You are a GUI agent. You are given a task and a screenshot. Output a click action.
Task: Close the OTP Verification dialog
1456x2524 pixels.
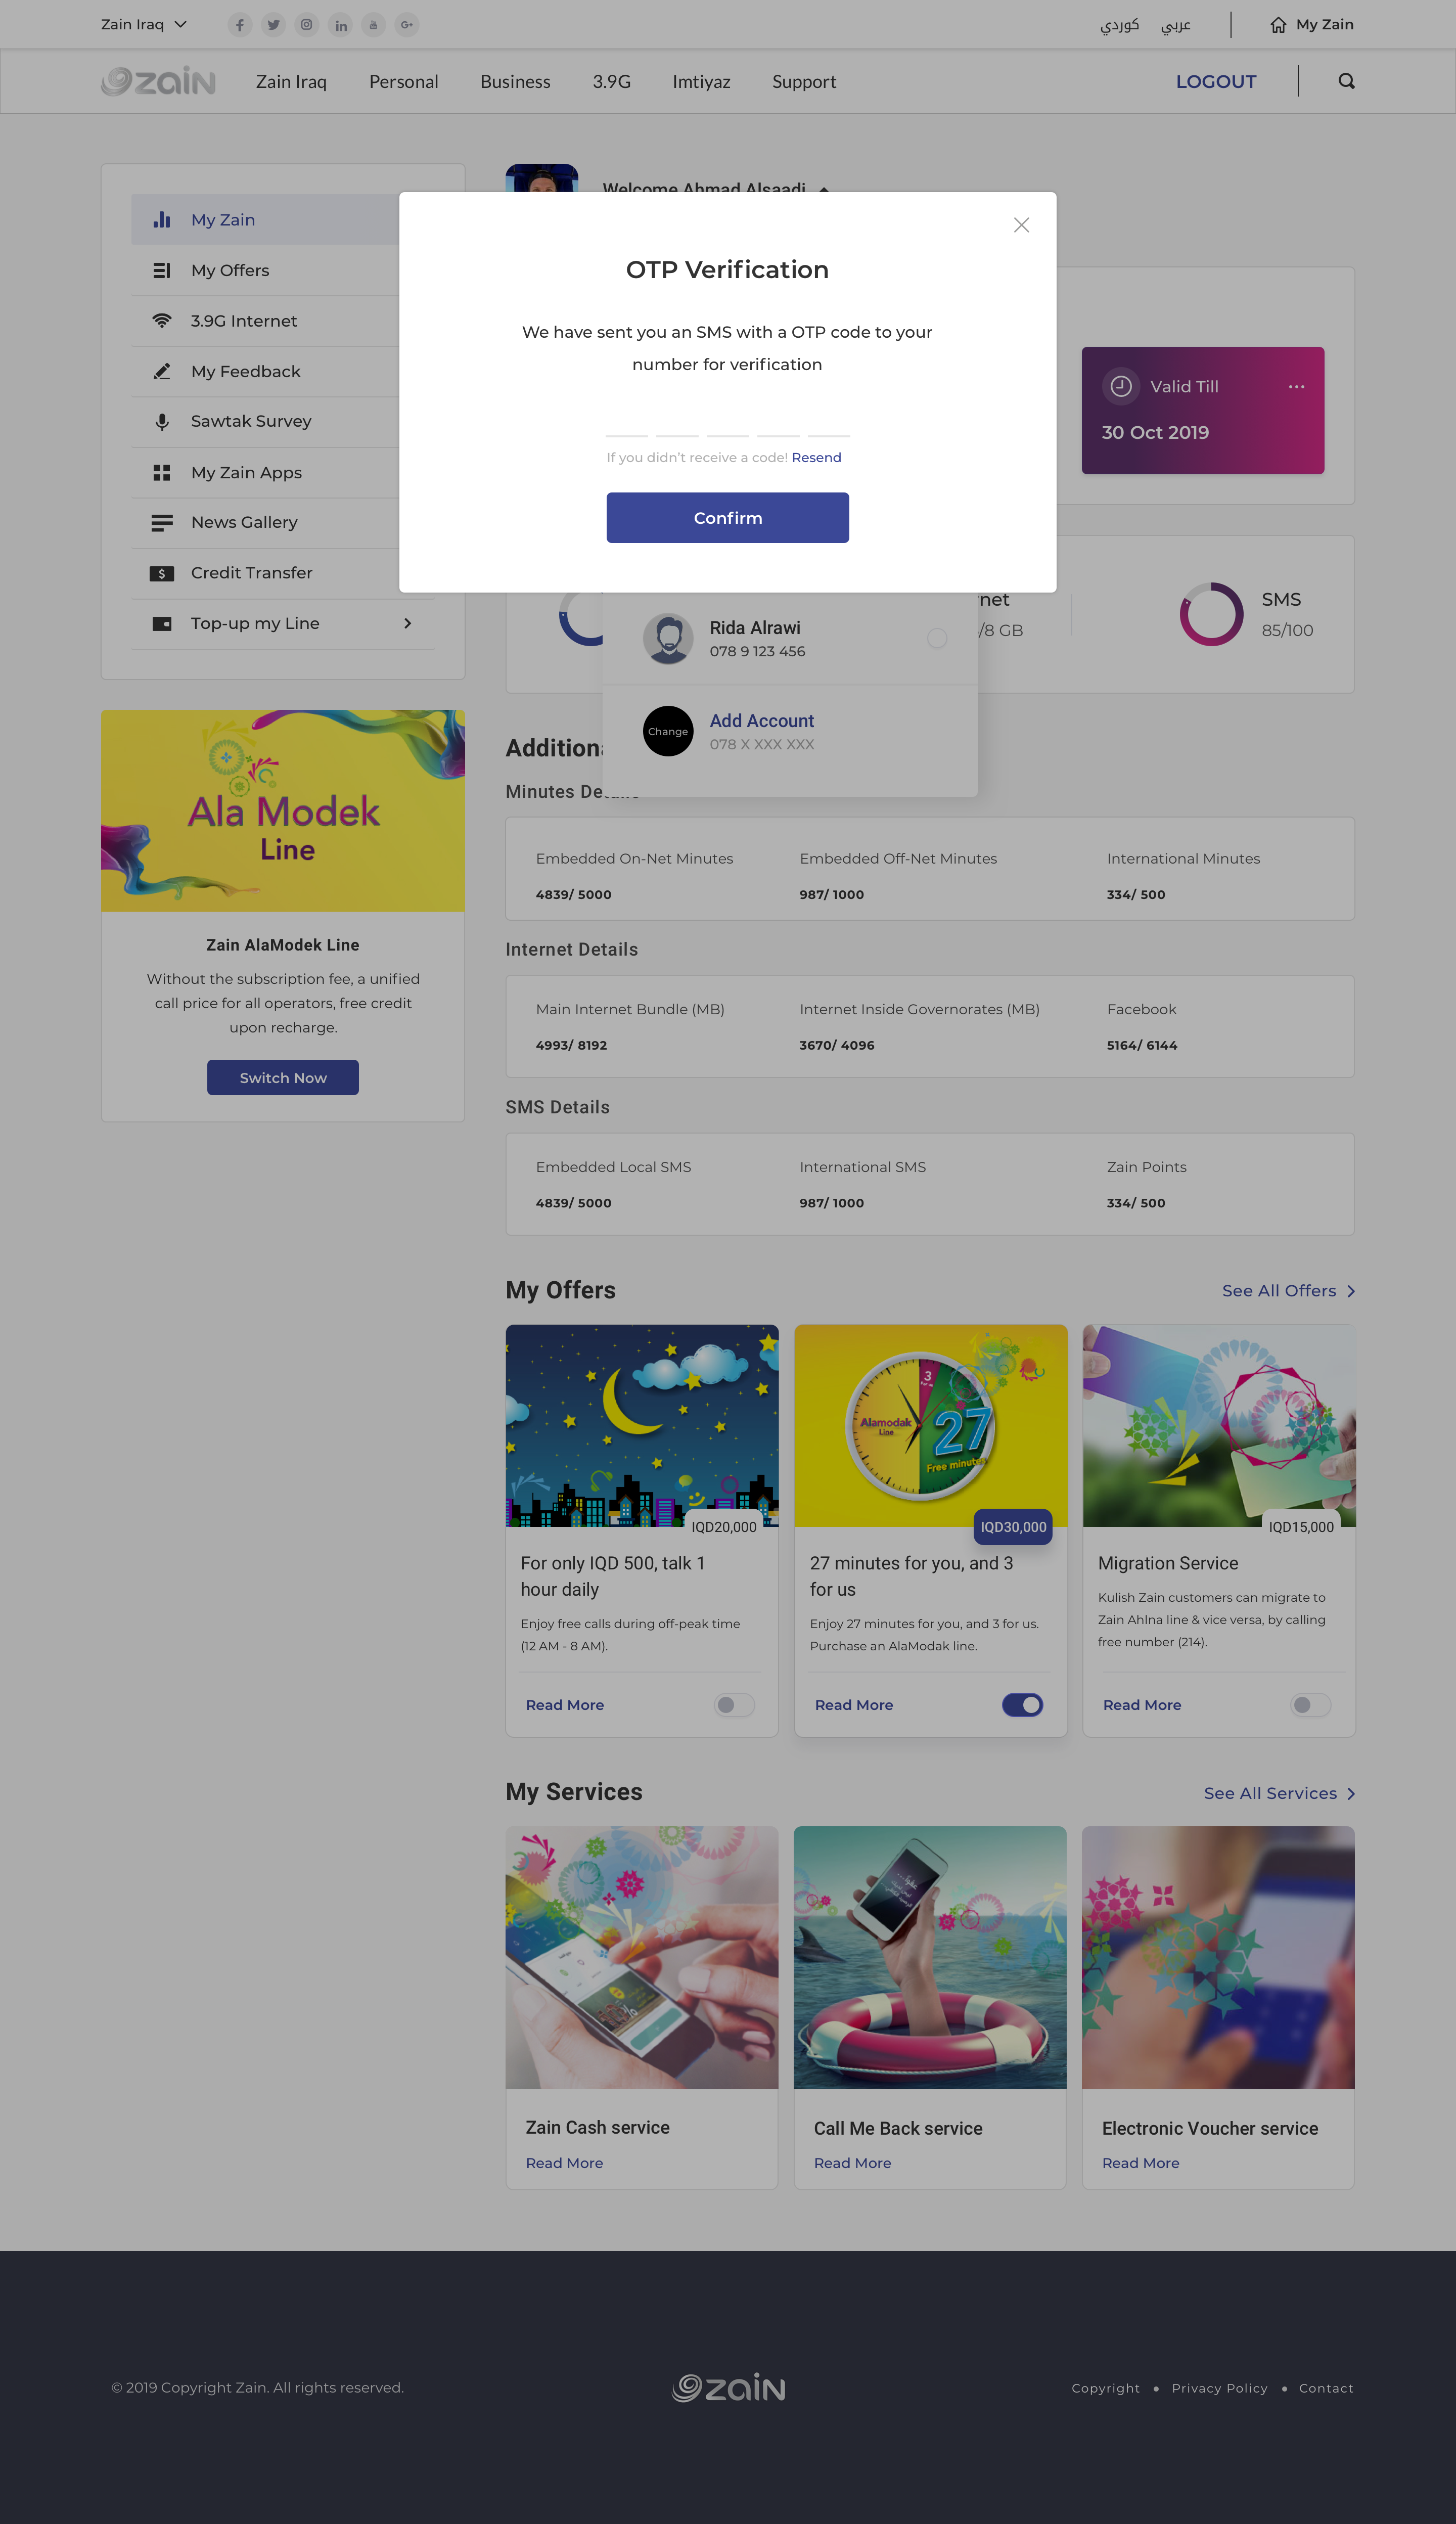1021,225
